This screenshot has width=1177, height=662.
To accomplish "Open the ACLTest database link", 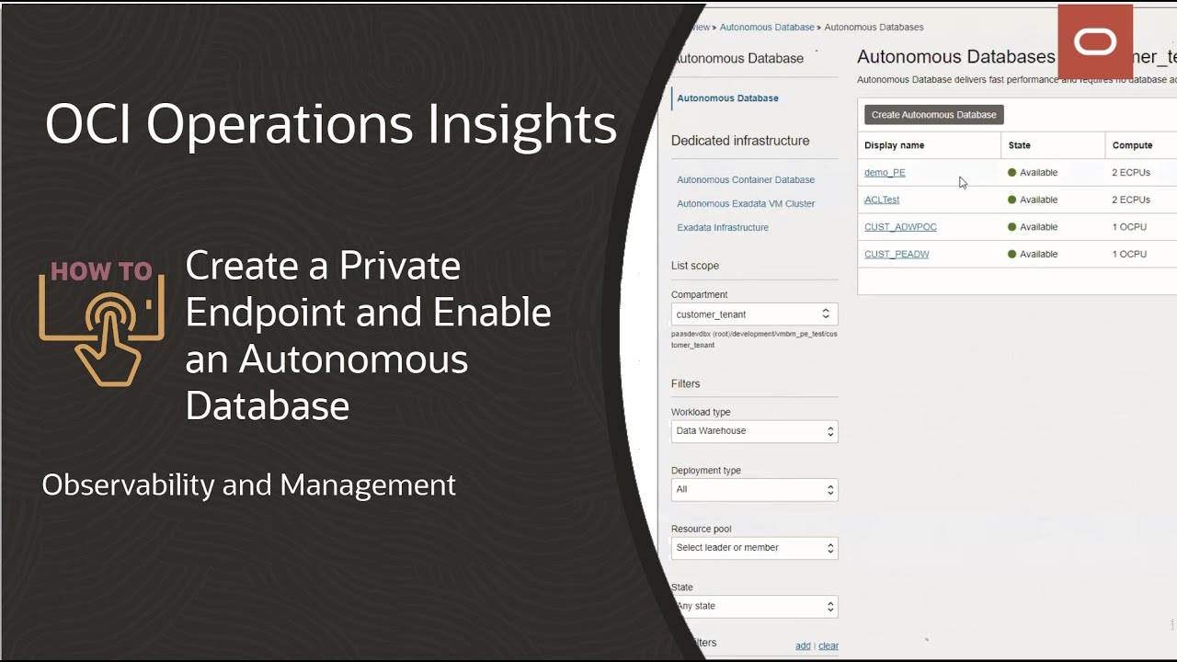I will [x=882, y=200].
